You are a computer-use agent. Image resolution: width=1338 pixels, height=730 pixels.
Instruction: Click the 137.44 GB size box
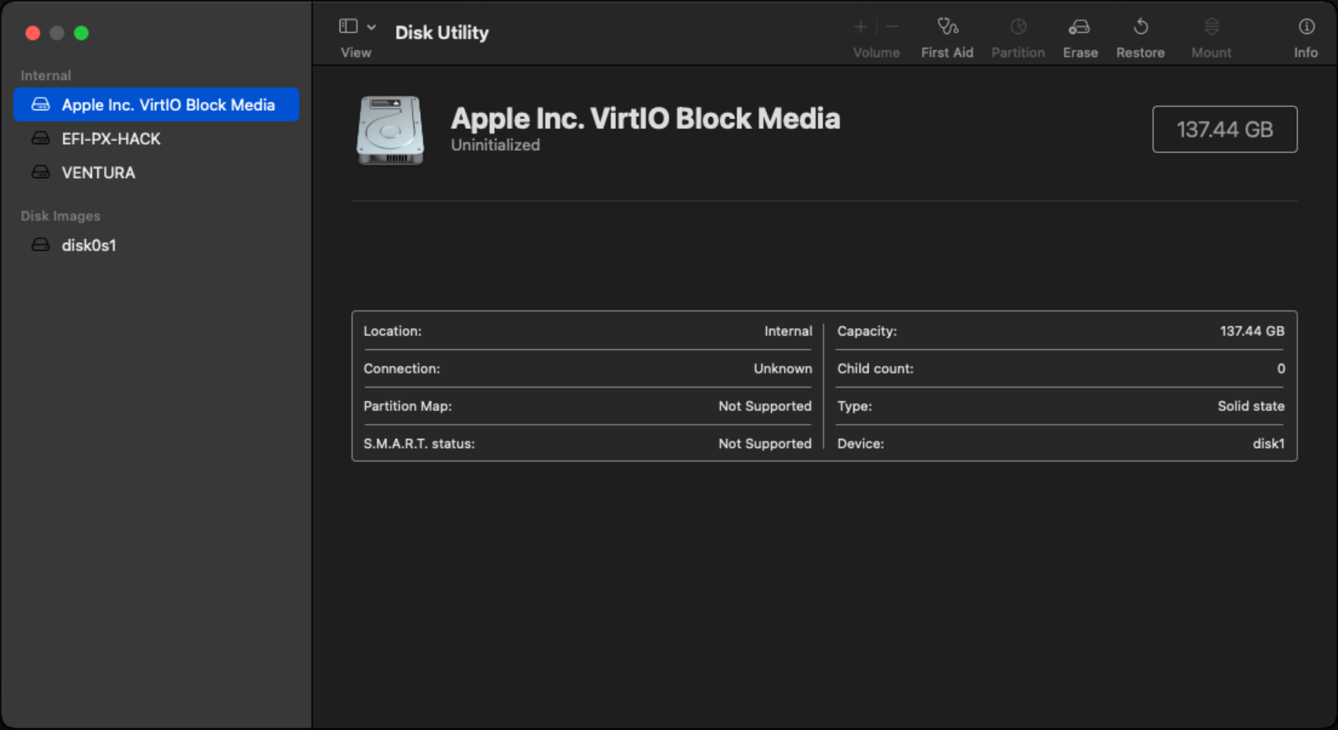[x=1225, y=129]
